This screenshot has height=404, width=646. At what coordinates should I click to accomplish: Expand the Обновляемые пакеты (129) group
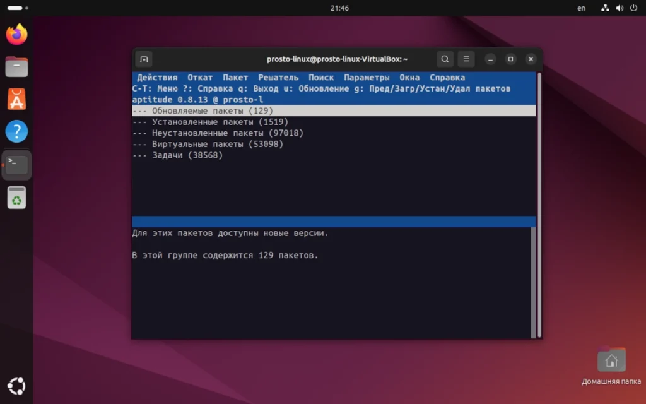point(334,111)
